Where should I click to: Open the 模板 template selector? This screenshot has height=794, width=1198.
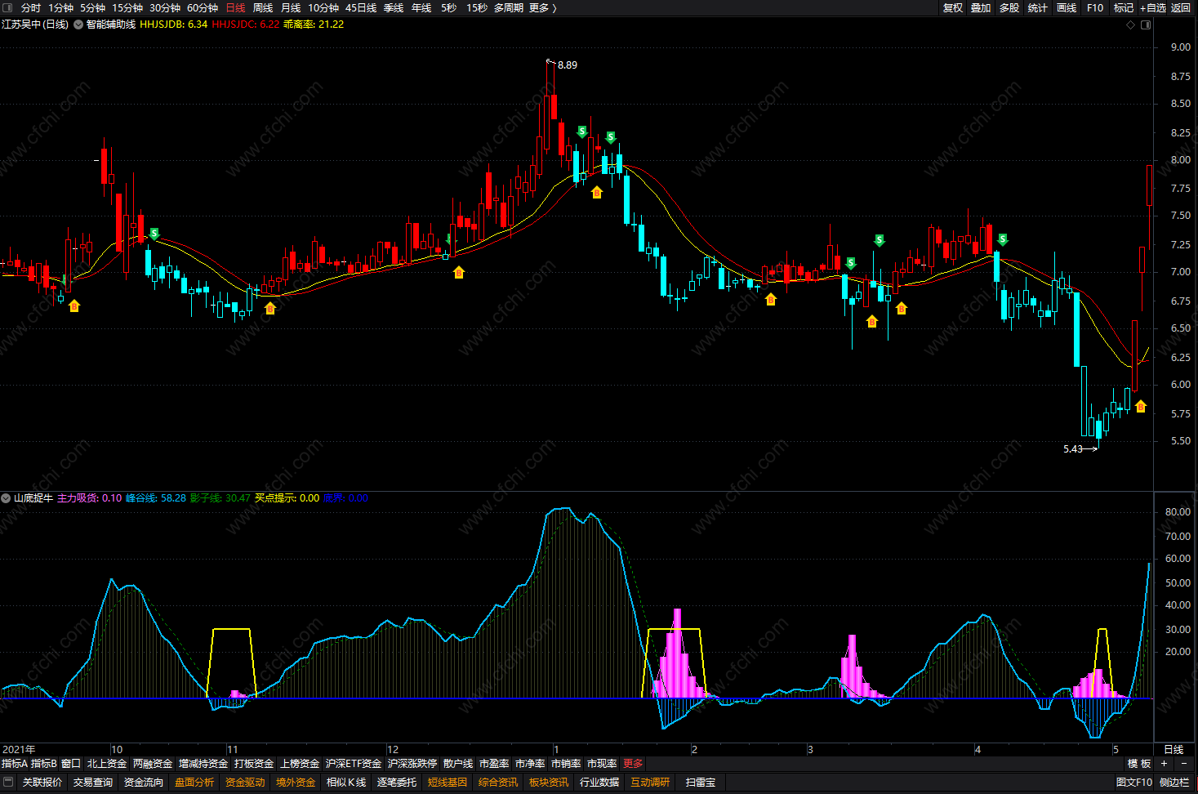(1139, 764)
